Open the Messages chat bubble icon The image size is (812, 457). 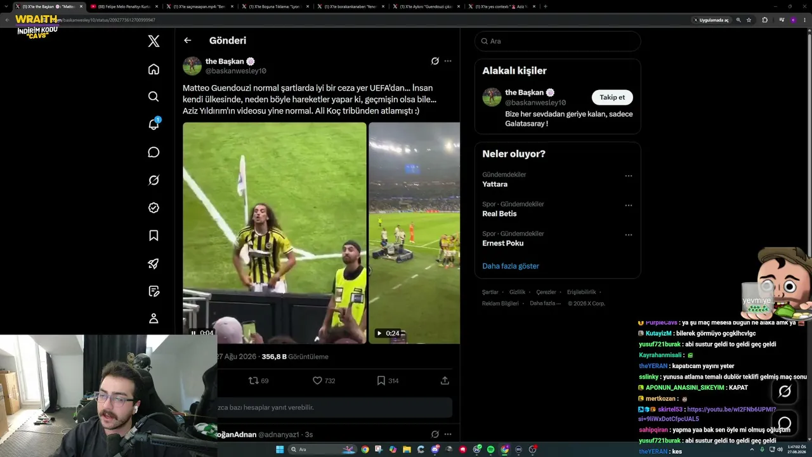click(154, 152)
